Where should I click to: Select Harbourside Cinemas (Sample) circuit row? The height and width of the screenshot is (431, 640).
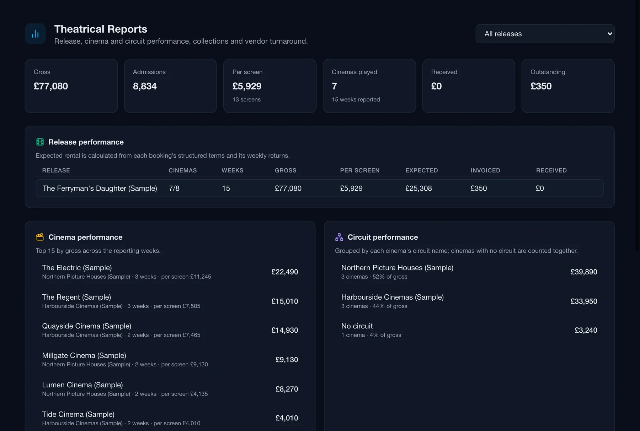coord(469,301)
